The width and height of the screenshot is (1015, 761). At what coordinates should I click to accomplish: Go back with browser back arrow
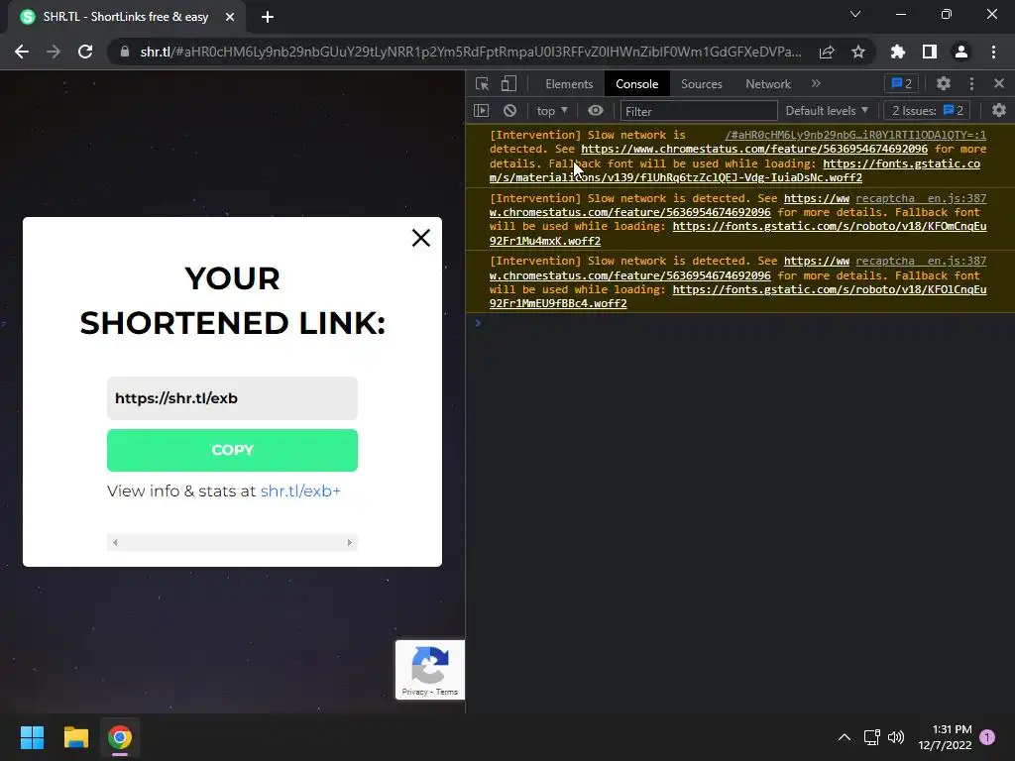(x=22, y=52)
